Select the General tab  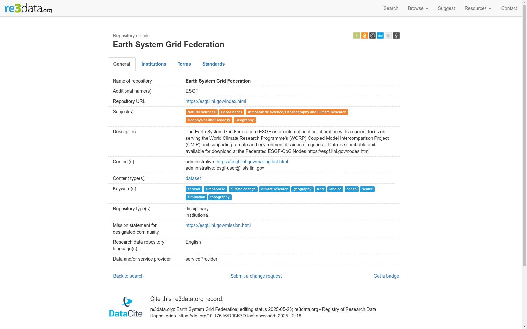pos(122,64)
